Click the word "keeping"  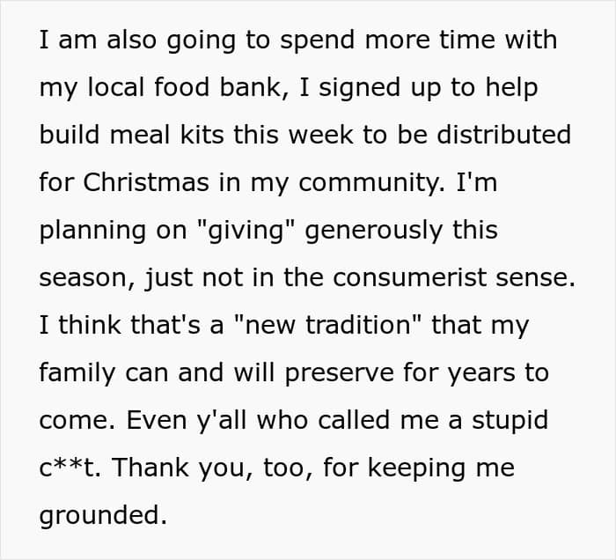click(414, 468)
